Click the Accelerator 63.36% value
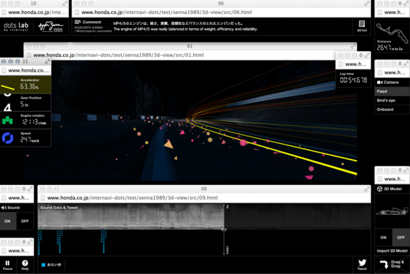The image size is (410, 274). pyautogui.click(x=30, y=86)
